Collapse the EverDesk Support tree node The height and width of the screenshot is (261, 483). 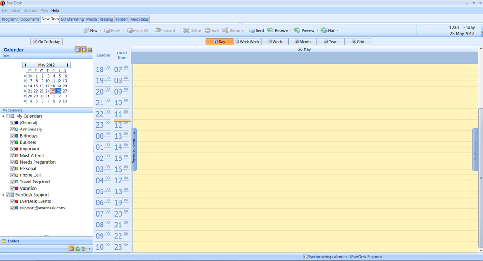point(3,195)
